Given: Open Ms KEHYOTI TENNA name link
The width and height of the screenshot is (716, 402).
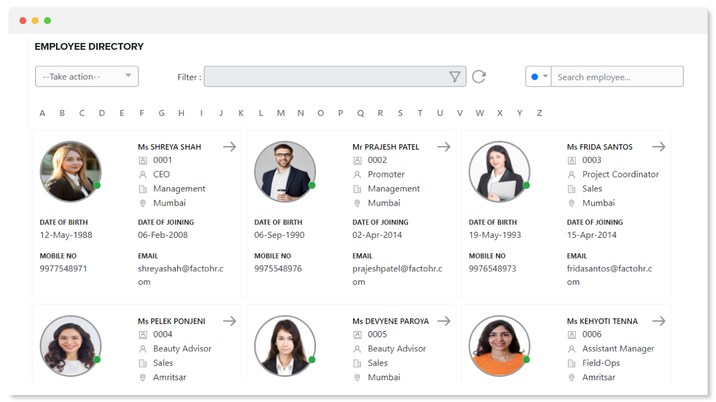Looking at the screenshot, I should 602,321.
